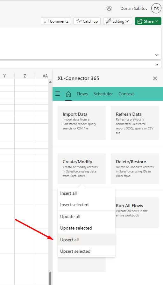The width and height of the screenshot is (163, 285).
Task: Open the Context tab
Action: tap(126, 94)
